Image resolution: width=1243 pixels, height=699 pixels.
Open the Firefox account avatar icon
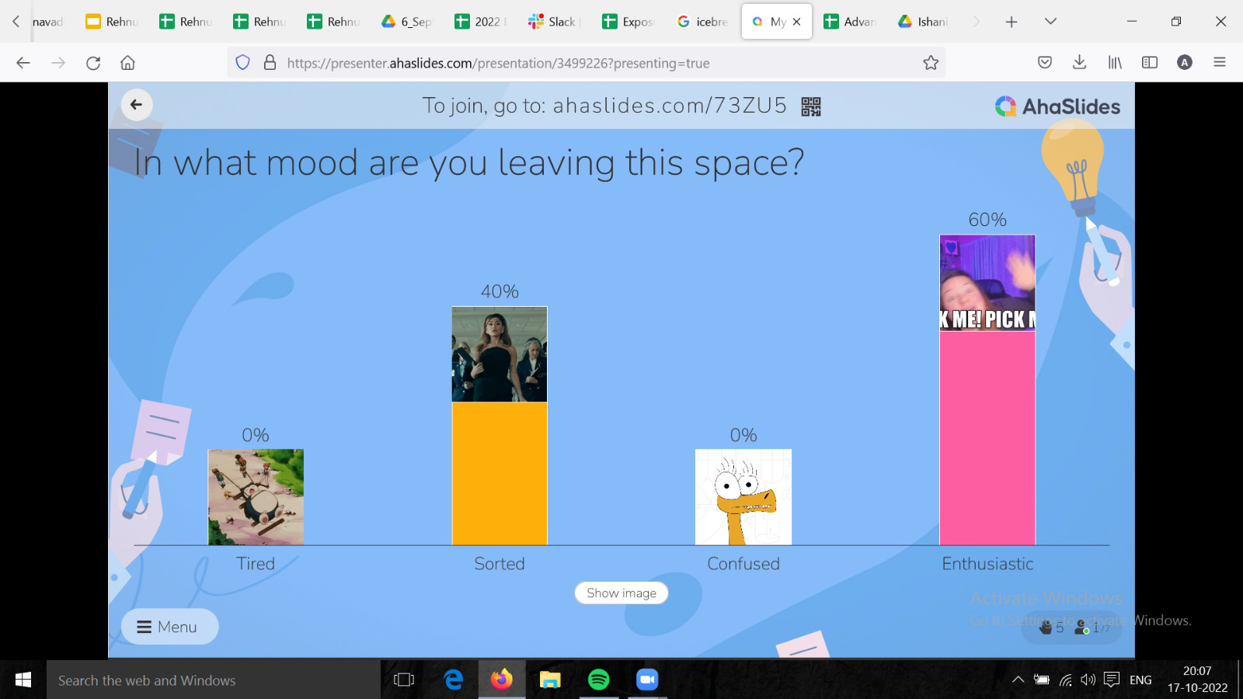(1185, 63)
